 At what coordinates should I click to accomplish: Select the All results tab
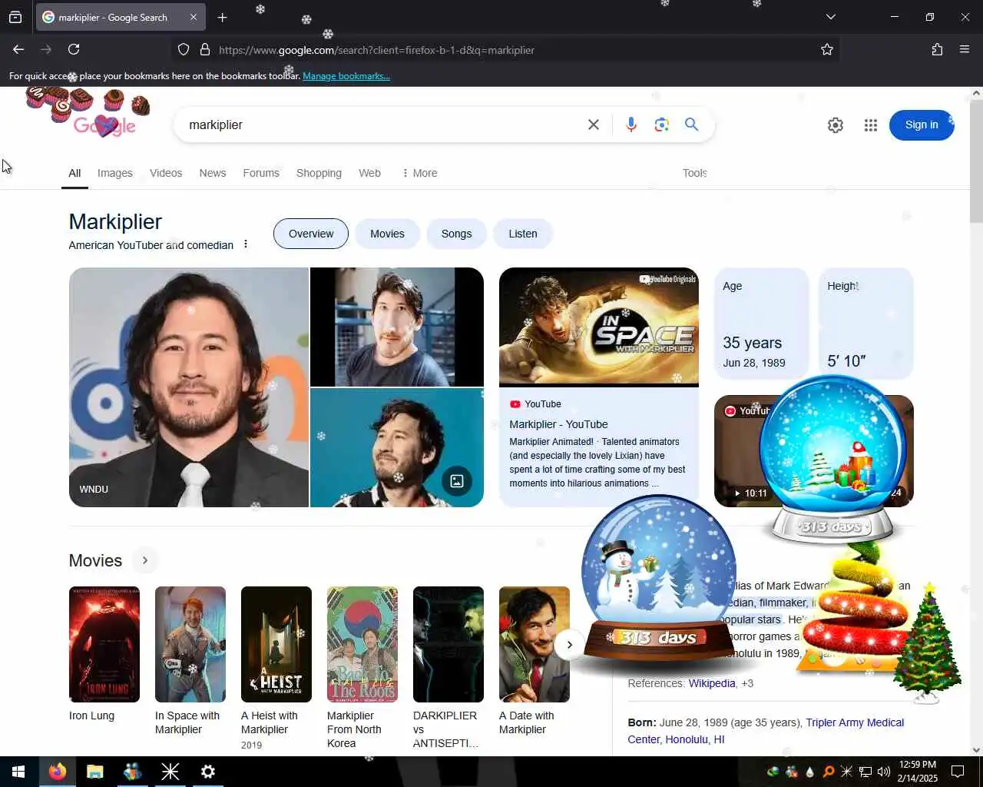tap(74, 173)
